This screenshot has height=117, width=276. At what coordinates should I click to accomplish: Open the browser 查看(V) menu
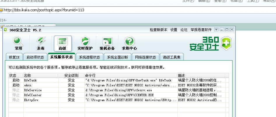point(220,1)
